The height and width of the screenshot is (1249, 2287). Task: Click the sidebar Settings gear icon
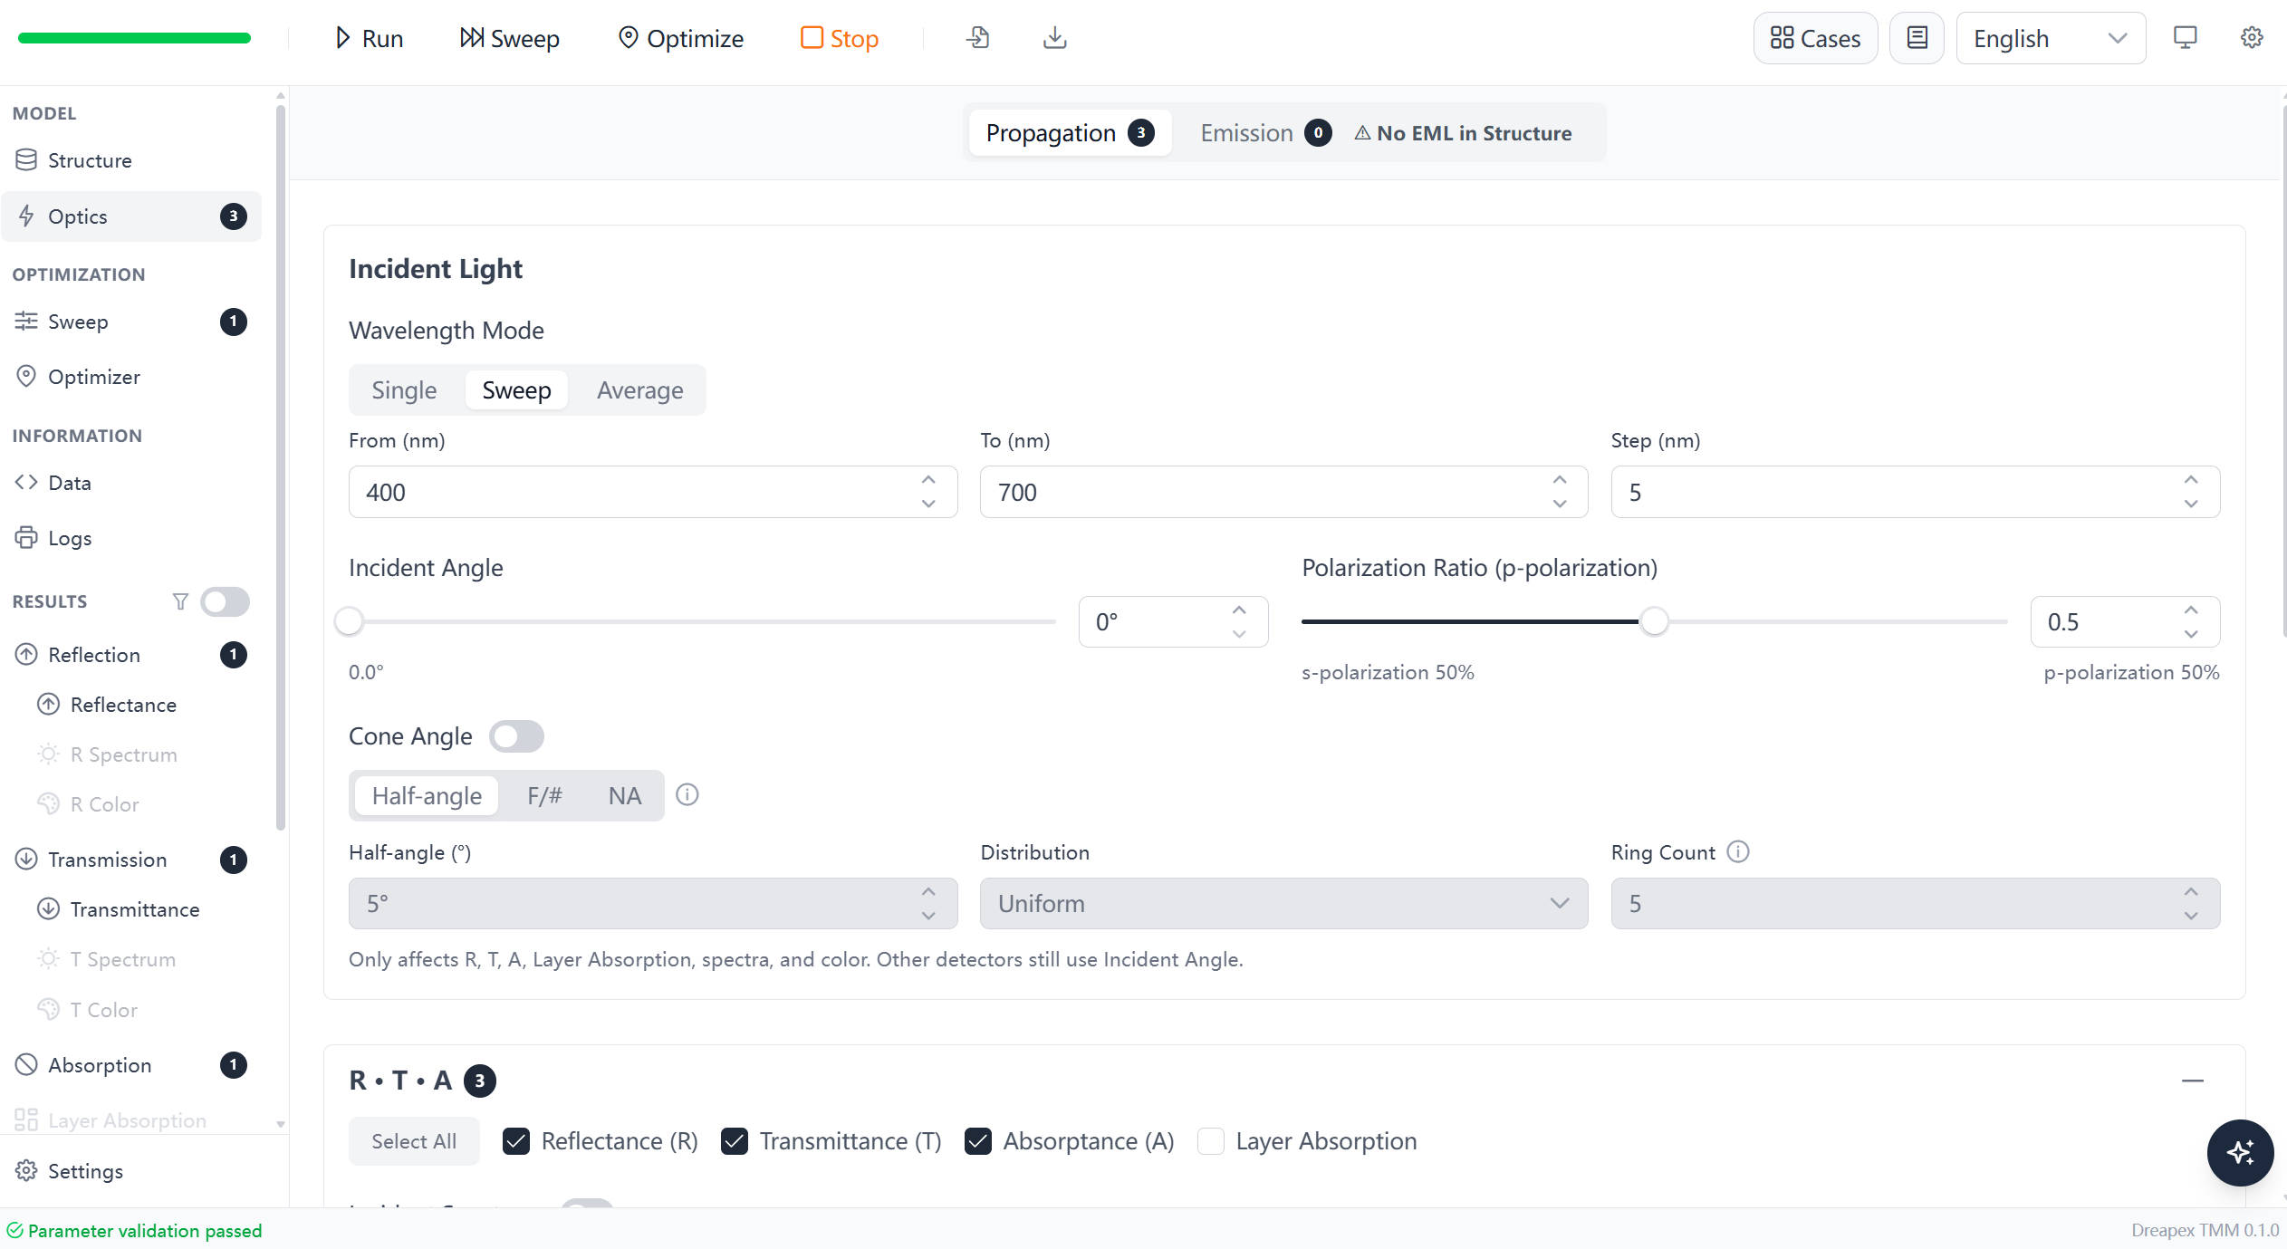(26, 1171)
